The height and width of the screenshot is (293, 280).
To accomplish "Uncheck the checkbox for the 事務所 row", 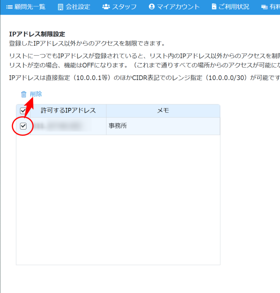I will pos(23,126).
